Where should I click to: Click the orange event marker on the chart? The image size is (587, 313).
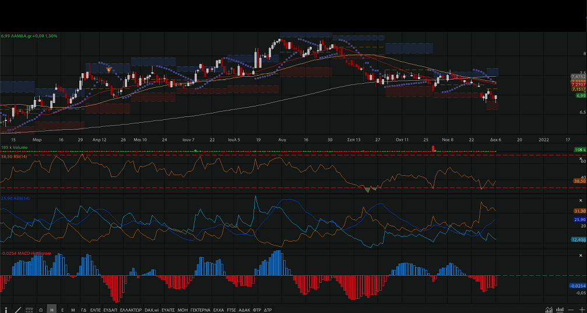(109, 70)
